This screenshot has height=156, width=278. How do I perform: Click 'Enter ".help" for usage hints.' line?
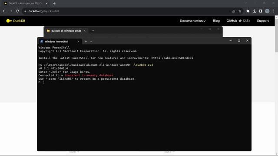(64, 72)
